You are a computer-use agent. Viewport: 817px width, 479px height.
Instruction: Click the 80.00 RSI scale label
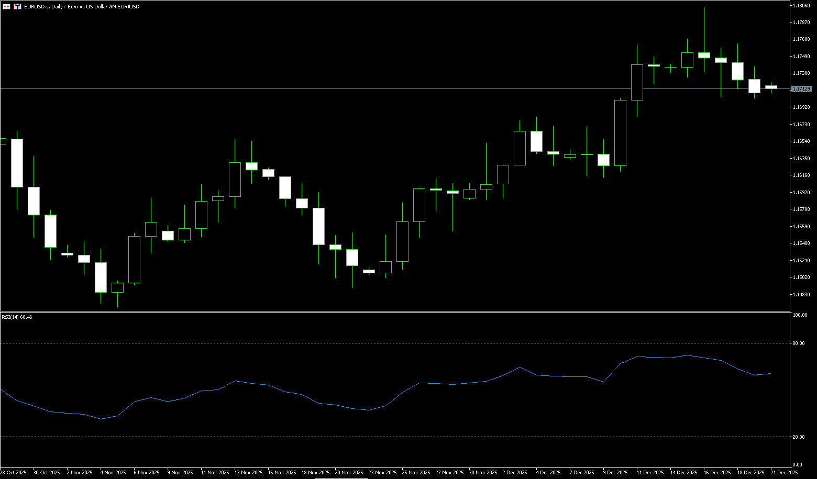tap(799, 343)
